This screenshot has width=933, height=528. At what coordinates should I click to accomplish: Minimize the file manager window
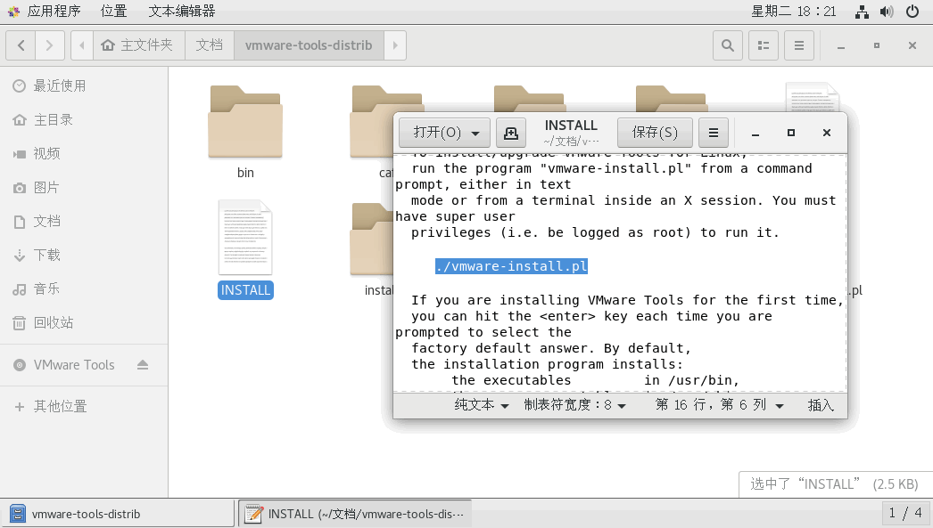pyautogui.click(x=841, y=45)
